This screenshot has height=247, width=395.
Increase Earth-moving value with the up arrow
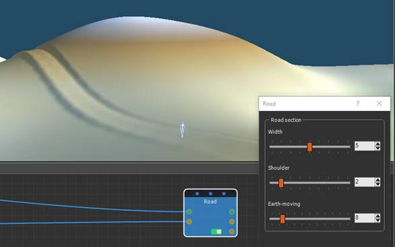coord(377,216)
